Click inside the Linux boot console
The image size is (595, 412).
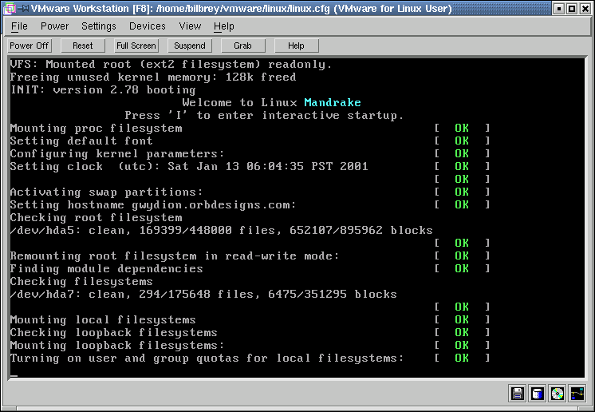[297, 216]
